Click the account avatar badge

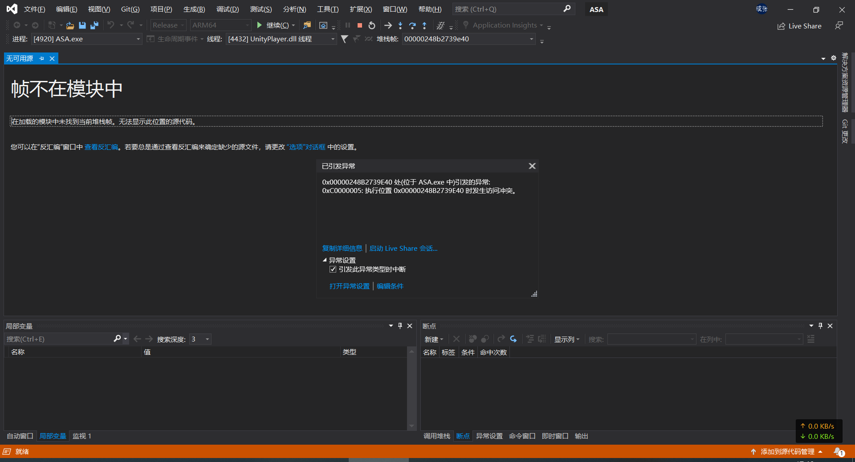[761, 9]
